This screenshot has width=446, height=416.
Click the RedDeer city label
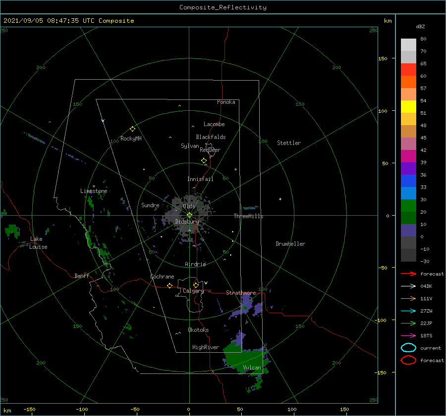click(x=210, y=150)
